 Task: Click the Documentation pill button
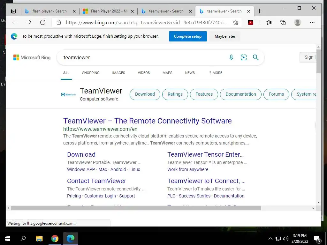241,94
